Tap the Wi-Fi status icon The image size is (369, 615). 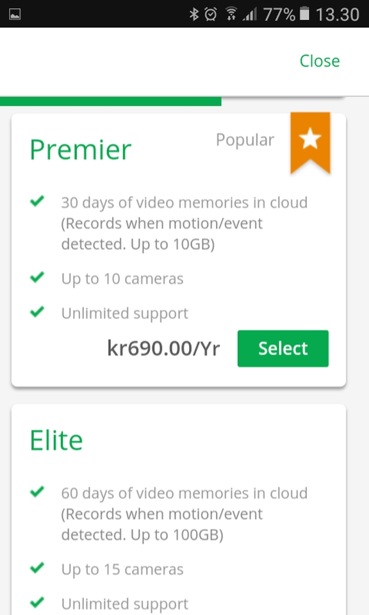[x=231, y=15]
